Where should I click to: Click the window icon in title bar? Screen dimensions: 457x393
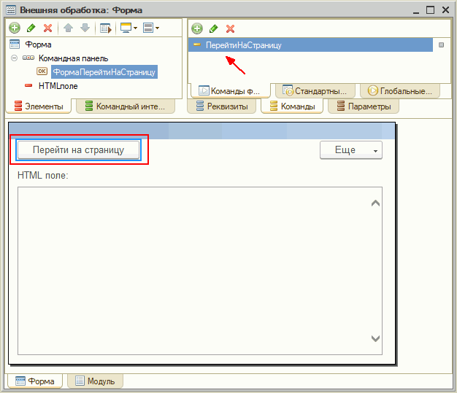tap(11, 10)
